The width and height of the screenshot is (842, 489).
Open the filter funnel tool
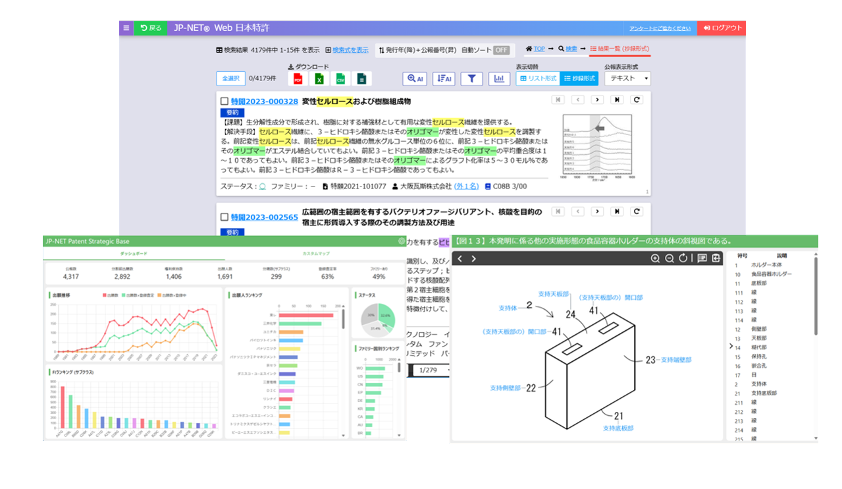471,78
